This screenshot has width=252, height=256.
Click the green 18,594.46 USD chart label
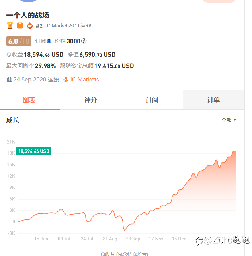coord(34,151)
